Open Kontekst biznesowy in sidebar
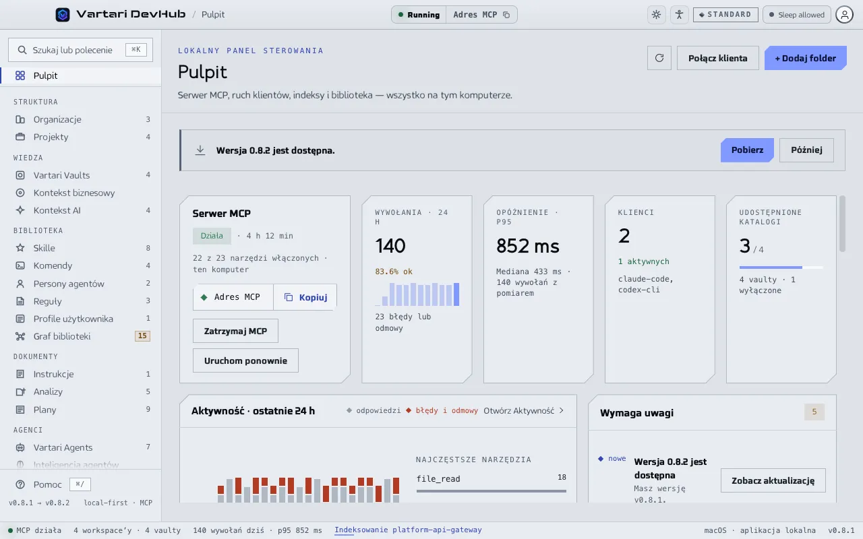863x539 pixels. [x=81, y=193]
